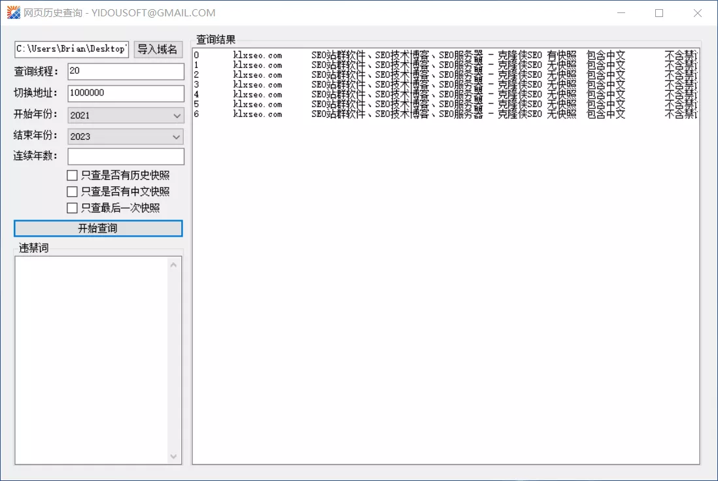The width and height of the screenshot is (718, 481).
Task: Select result row numbered 4
Action: coord(445,94)
